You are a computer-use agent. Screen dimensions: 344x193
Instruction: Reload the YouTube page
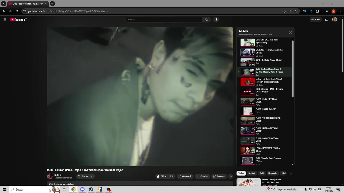tap(17, 11)
